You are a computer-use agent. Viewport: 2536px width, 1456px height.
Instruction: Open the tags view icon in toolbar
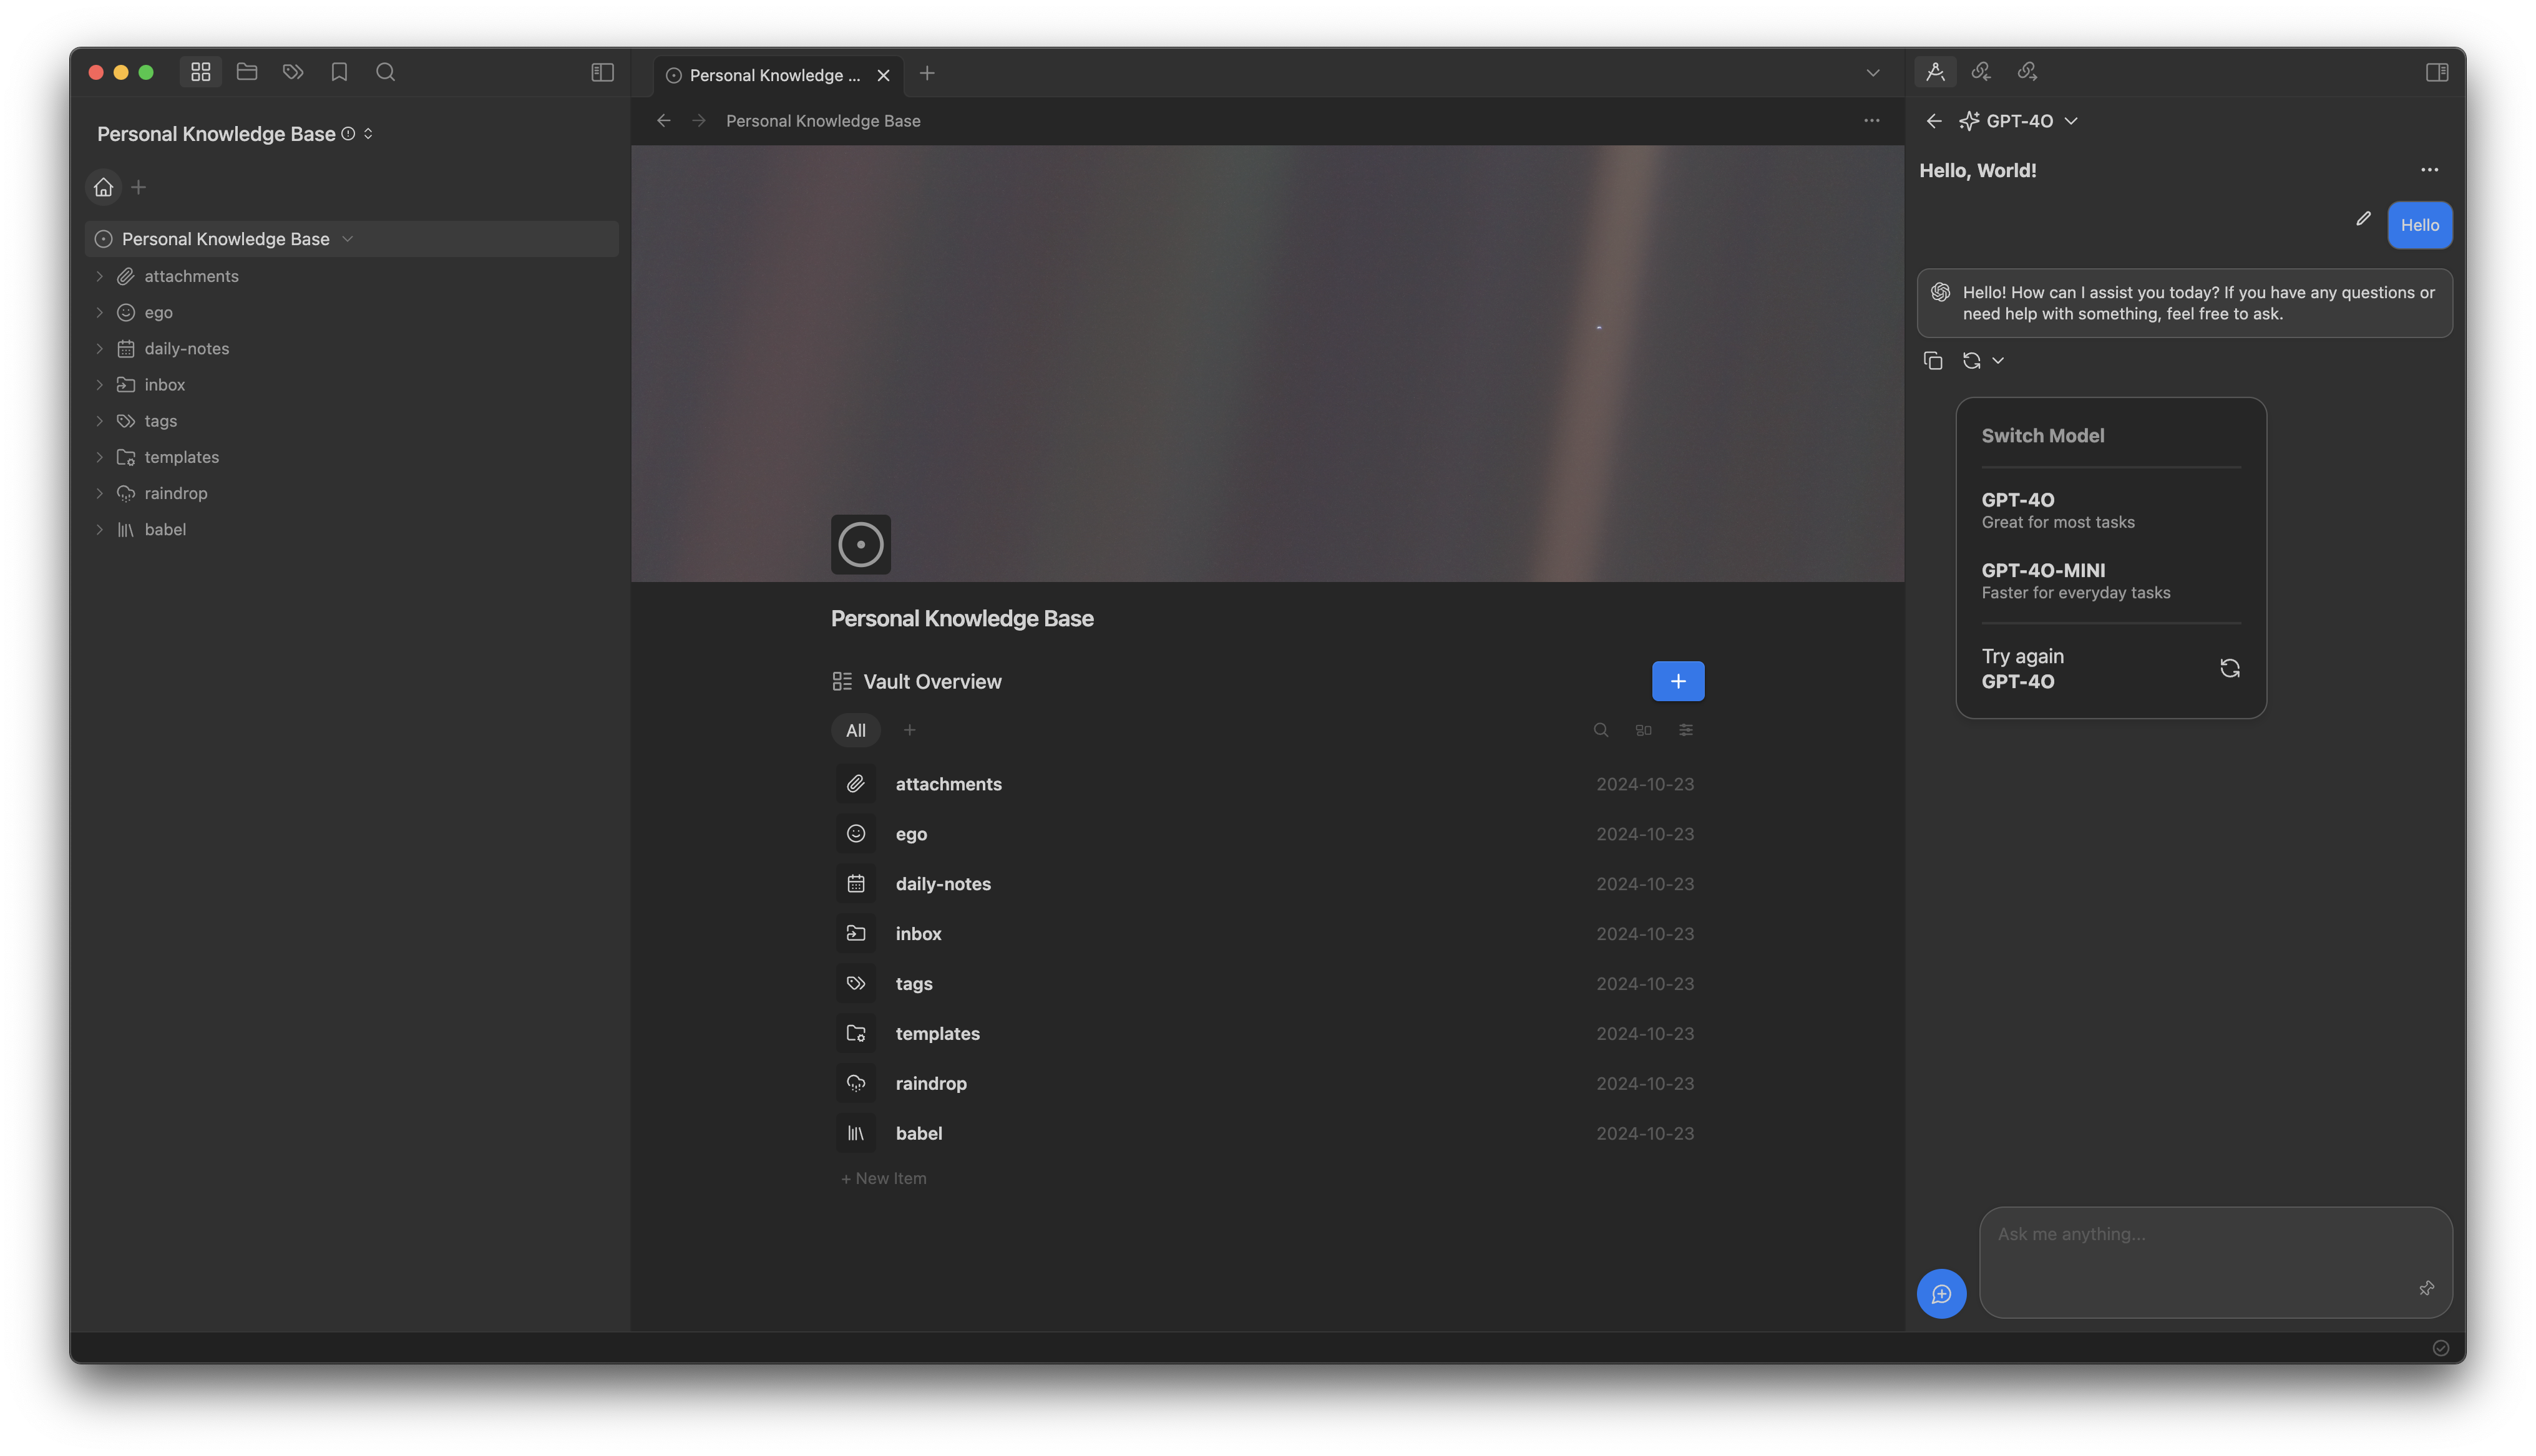(x=293, y=72)
